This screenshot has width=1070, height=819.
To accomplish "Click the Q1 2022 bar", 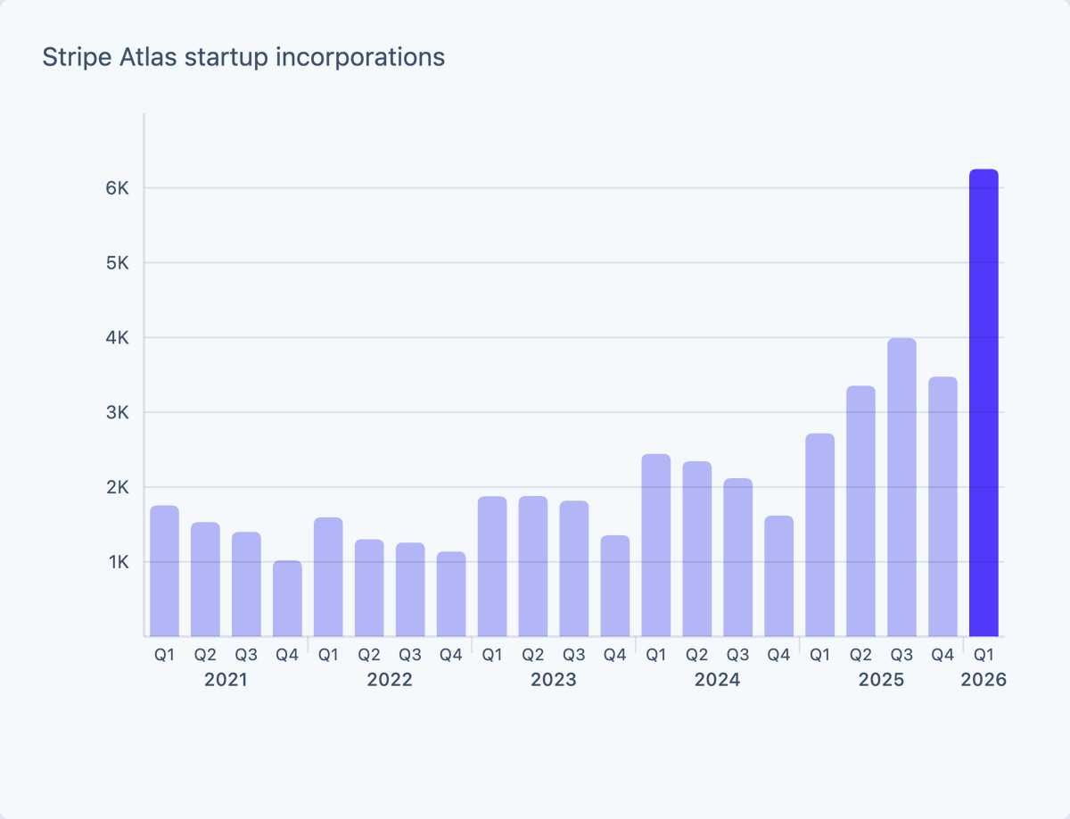I will 328,577.
